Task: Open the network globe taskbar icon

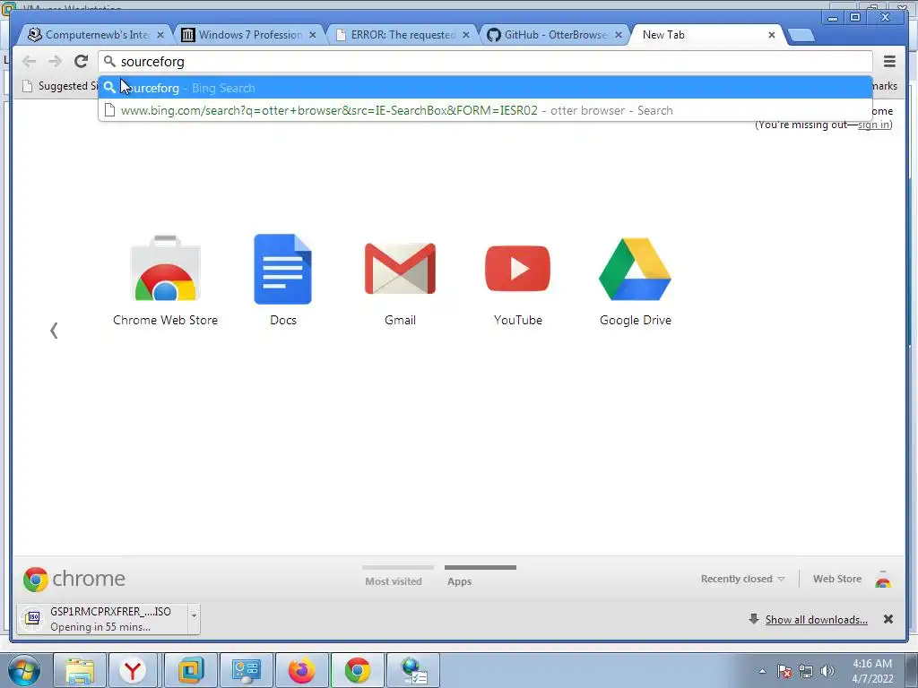Action: pyautogui.click(x=414, y=670)
